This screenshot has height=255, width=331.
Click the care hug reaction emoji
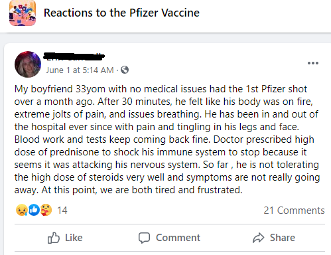coord(46,210)
